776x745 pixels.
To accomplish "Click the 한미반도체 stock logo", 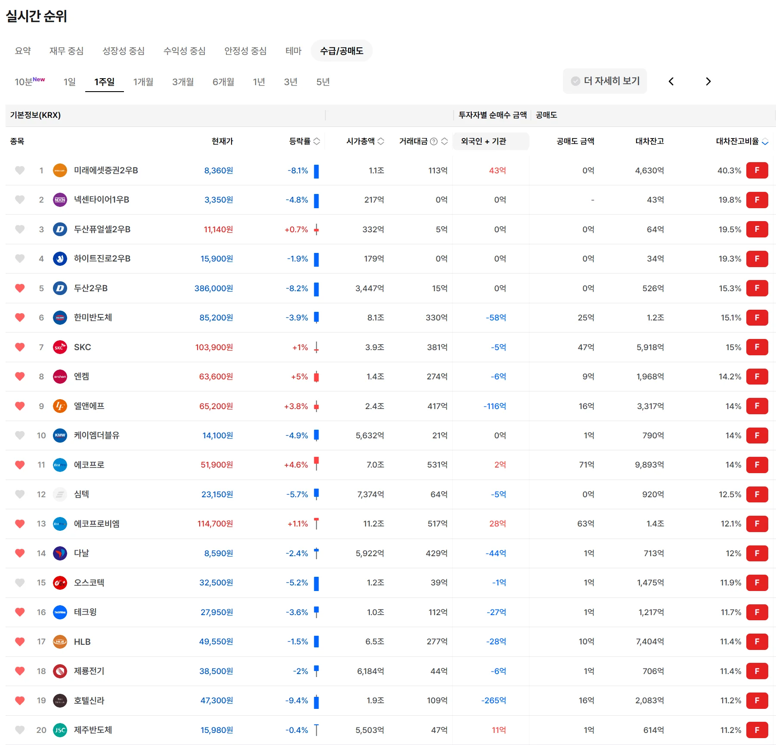I will [x=60, y=317].
